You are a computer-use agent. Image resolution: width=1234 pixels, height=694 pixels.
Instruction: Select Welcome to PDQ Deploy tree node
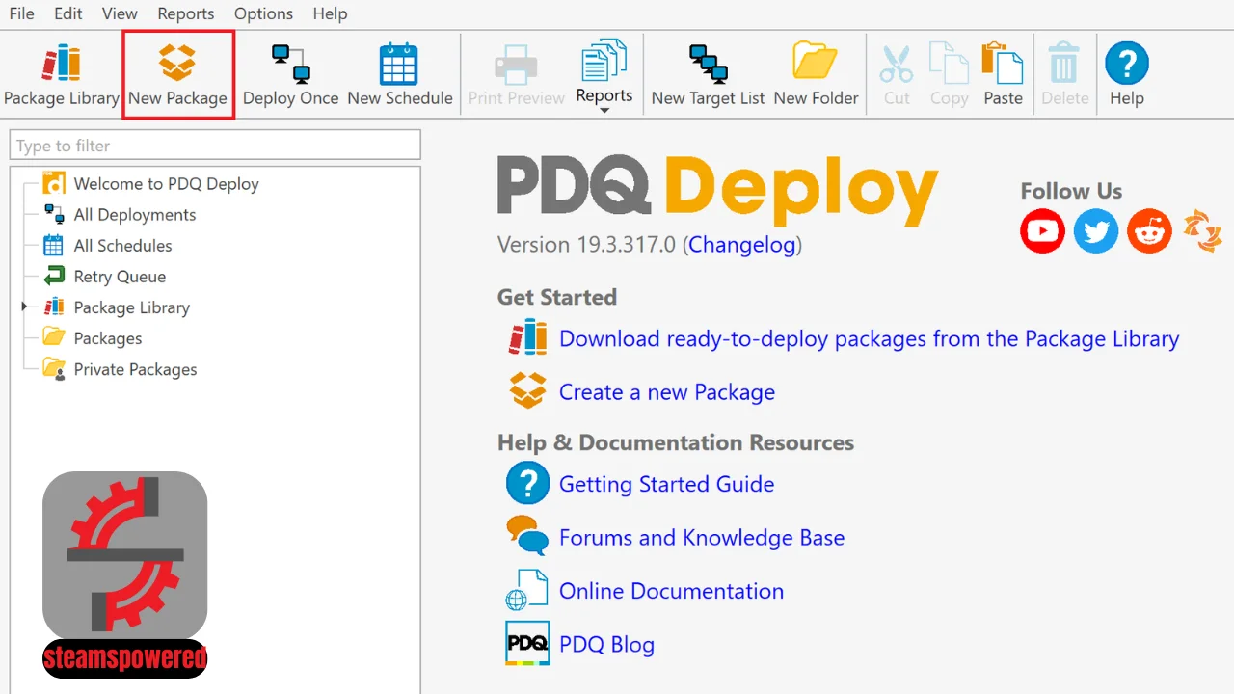pyautogui.click(x=166, y=184)
